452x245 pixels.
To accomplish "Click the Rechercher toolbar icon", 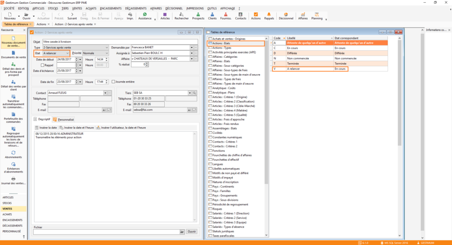I will (181, 15).
